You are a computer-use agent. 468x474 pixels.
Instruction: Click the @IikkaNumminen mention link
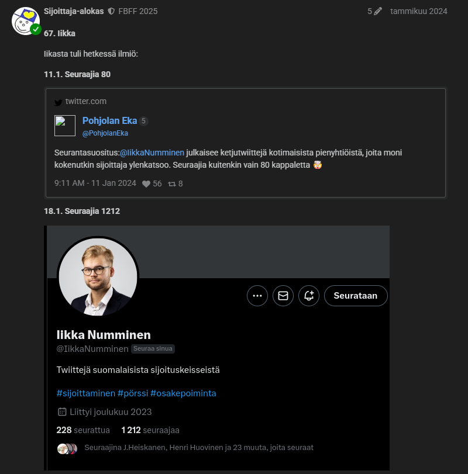click(x=152, y=153)
